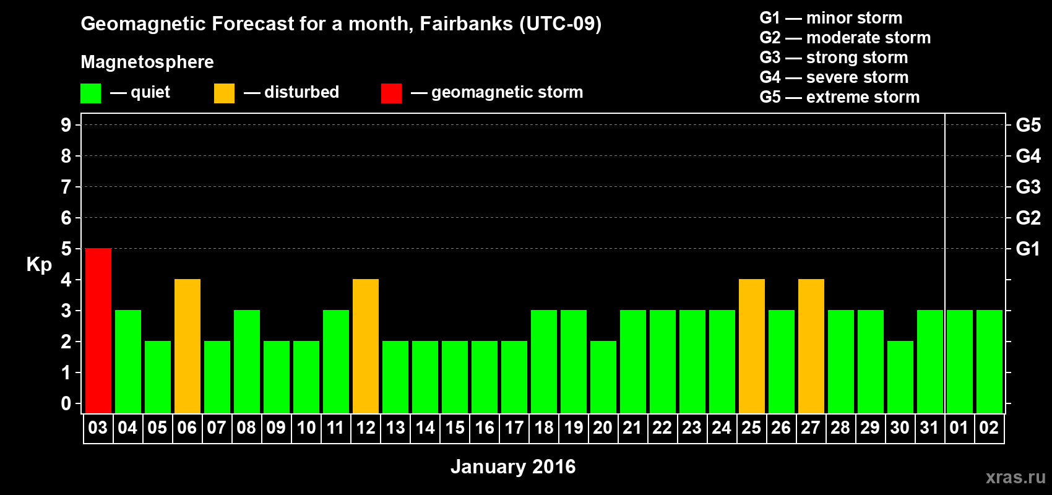Click the Magnetosphere heading

[147, 62]
